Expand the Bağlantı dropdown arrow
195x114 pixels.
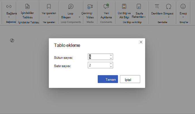click(9, 17)
